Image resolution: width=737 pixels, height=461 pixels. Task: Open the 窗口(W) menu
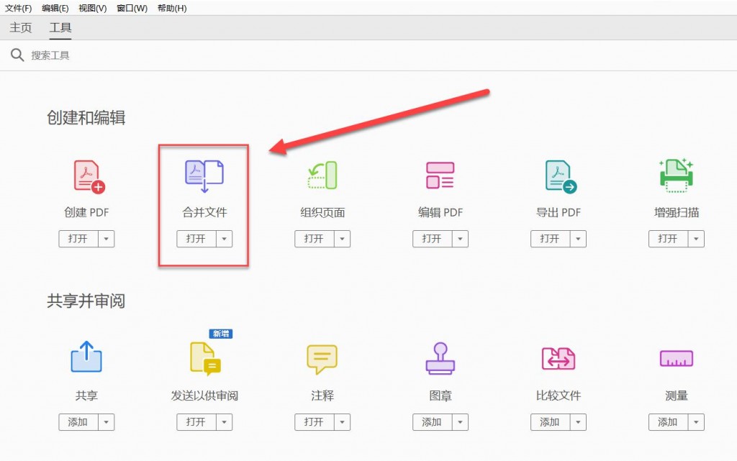click(x=132, y=8)
